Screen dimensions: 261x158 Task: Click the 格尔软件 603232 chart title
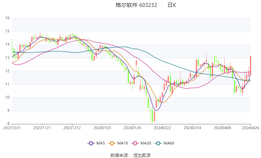pyautogui.click(x=136, y=5)
